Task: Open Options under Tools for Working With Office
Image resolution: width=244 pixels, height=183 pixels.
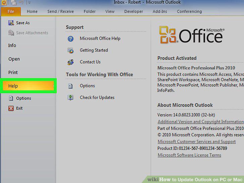Action: click(x=87, y=86)
